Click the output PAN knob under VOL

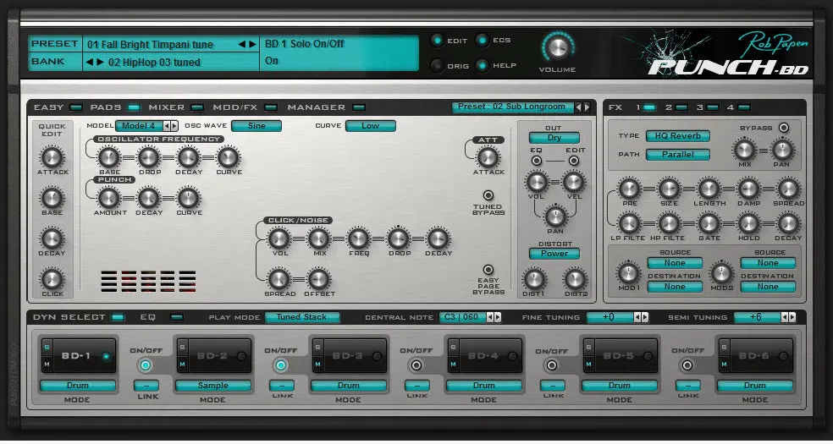(x=555, y=216)
